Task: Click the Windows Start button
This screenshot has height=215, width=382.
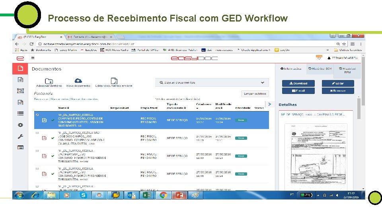Action: tap(19, 195)
